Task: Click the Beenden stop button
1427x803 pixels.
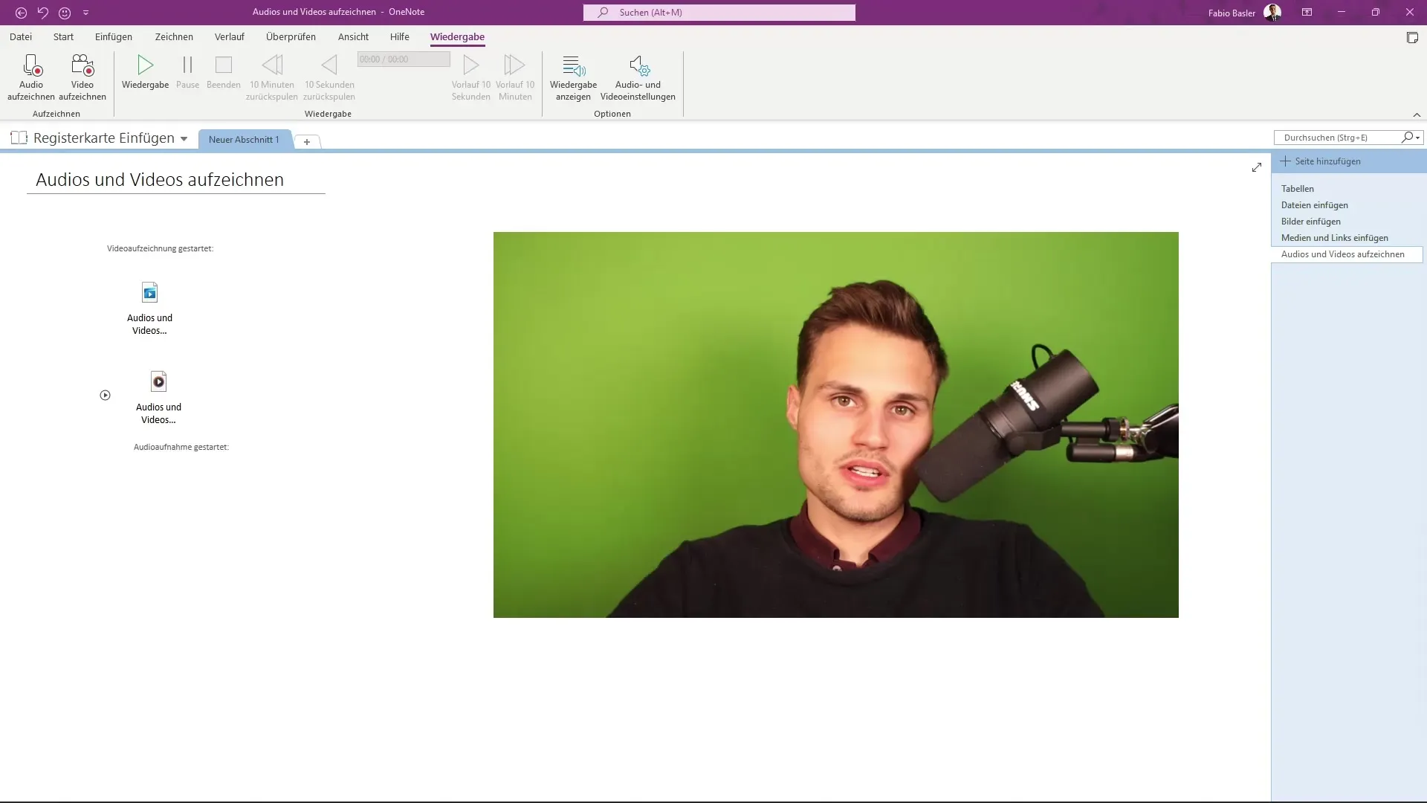Action: [x=224, y=73]
